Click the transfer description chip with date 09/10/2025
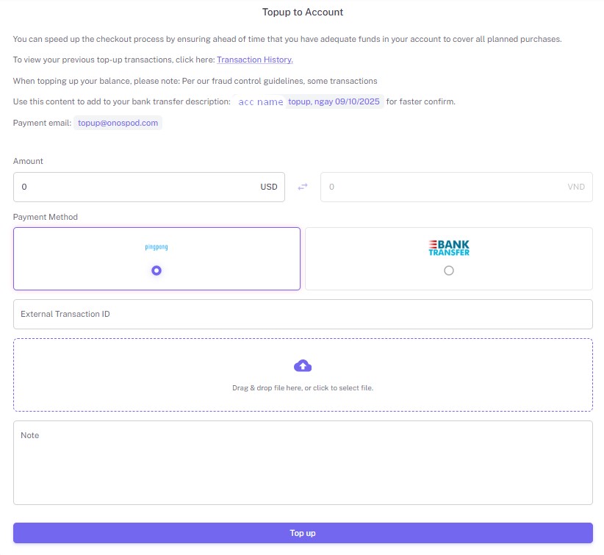Screen dimensions: 604x555 [x=334, y=101]
